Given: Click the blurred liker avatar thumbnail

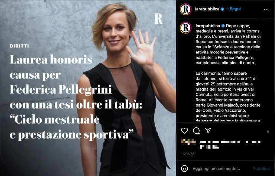Looking at the screenshot, I should tap(188, 141).
